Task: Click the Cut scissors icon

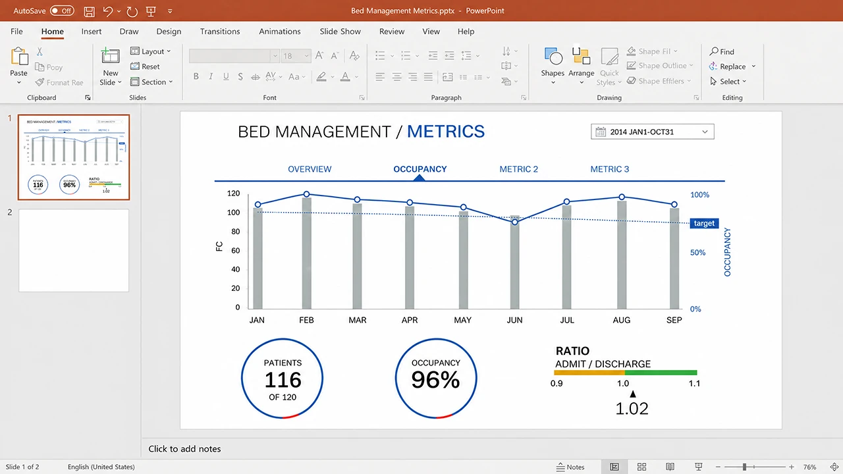Action: 40,51
